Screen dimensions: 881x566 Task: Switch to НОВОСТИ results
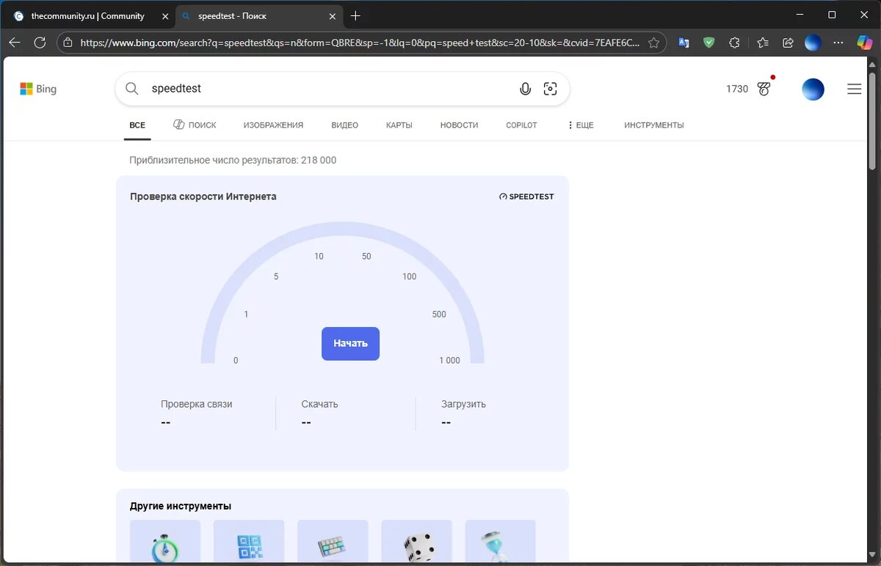point(459,125)
